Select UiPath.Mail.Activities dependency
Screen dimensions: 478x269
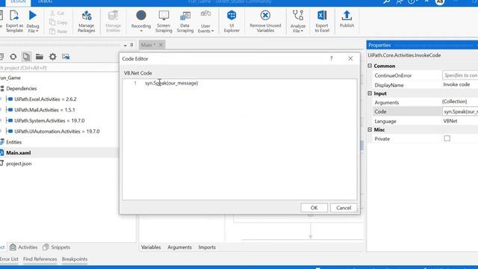tap(45, 110)
